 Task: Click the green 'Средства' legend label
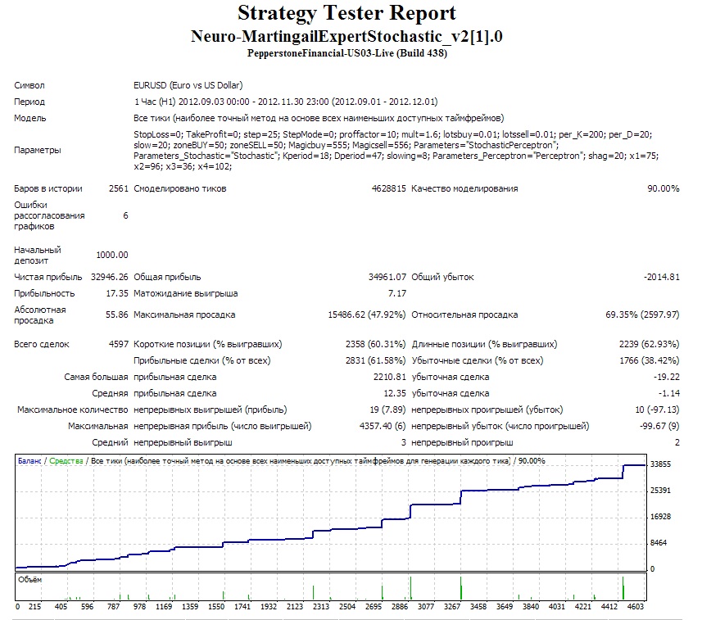coord(66,461)
